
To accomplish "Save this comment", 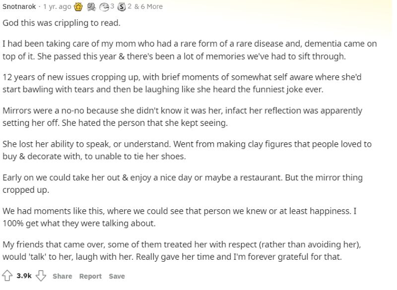I will 117,276.
